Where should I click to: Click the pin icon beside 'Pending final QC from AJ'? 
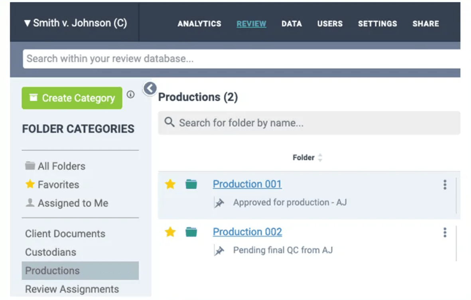(219, 250)
